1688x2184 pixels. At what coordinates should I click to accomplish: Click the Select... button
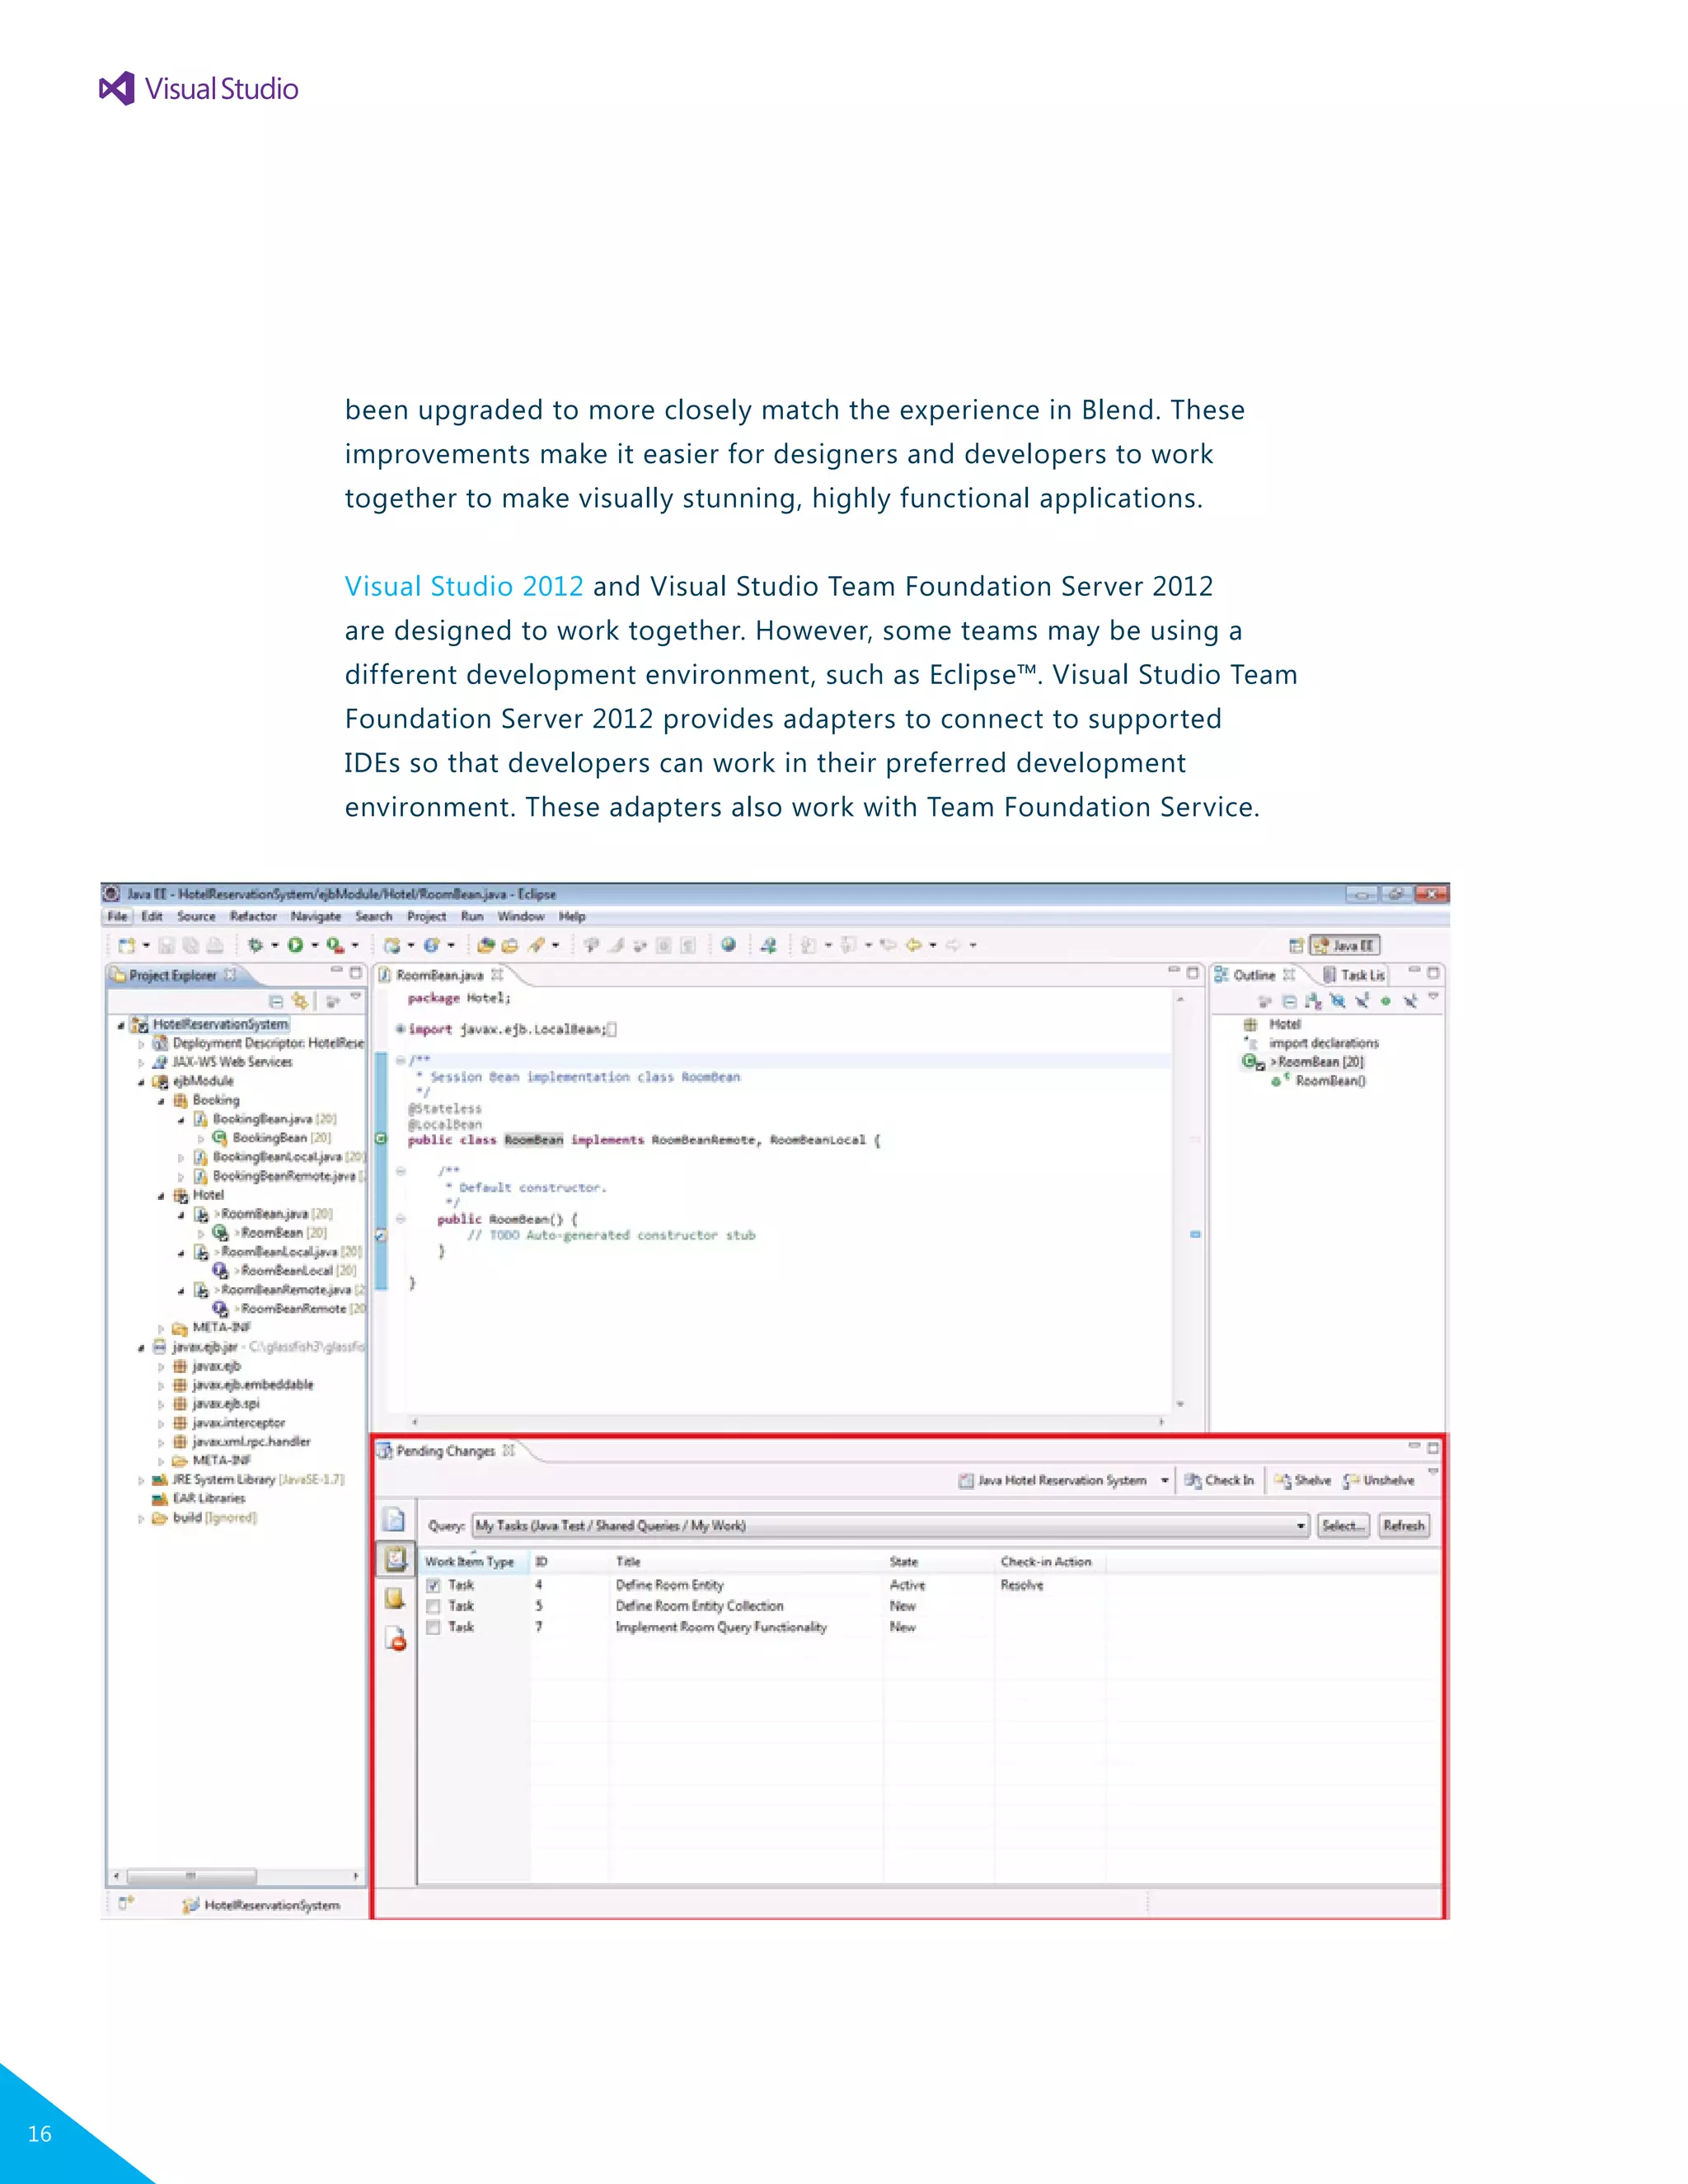pyautogui.click(x=1342, y=1526)
